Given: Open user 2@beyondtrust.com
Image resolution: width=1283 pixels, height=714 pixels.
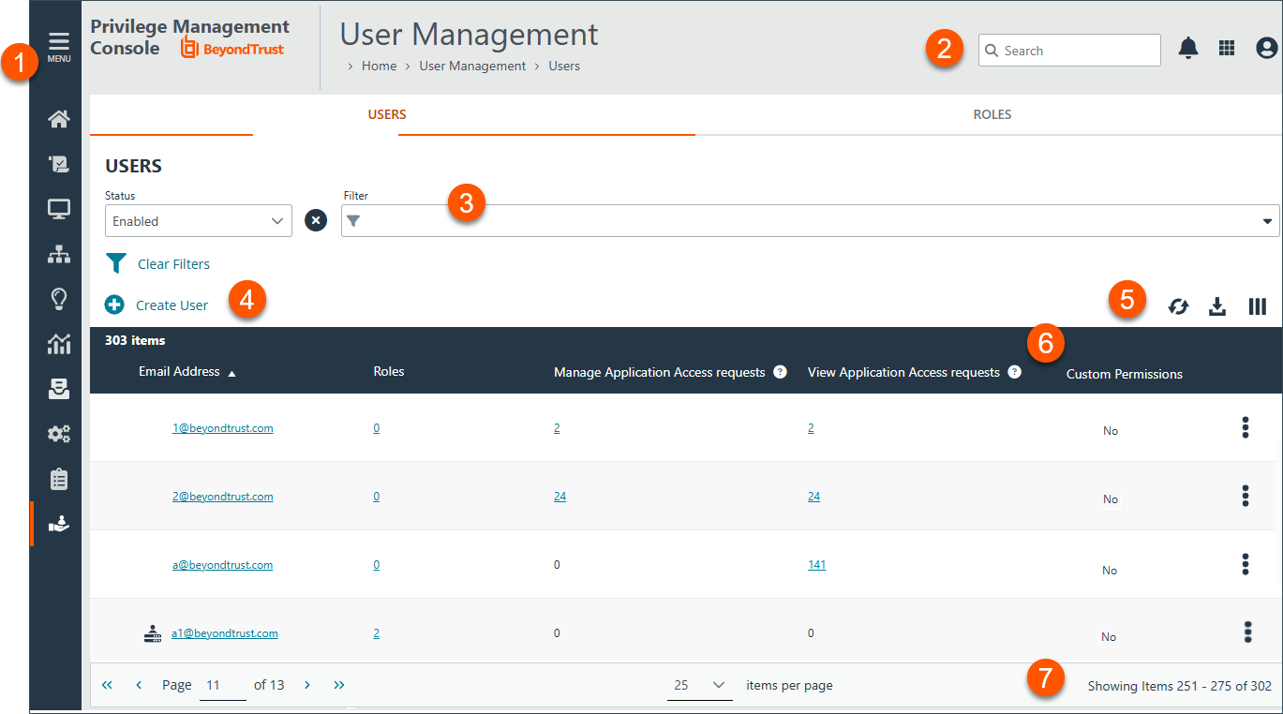Looking at the screenshot, I should [223, 497].
